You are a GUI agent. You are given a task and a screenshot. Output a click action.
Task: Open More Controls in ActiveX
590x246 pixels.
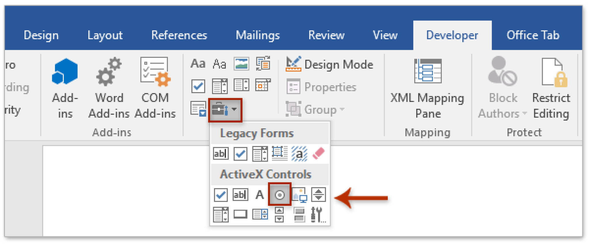click(318, 215)
